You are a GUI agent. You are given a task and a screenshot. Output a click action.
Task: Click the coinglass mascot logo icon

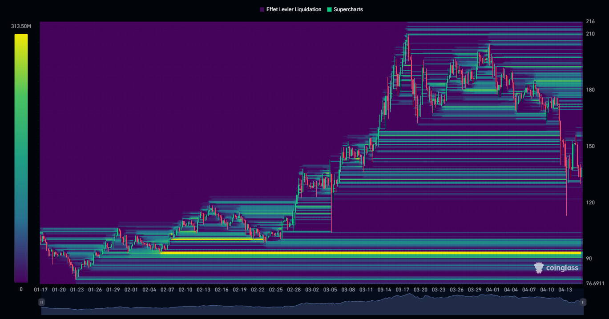tap(539, 267)
